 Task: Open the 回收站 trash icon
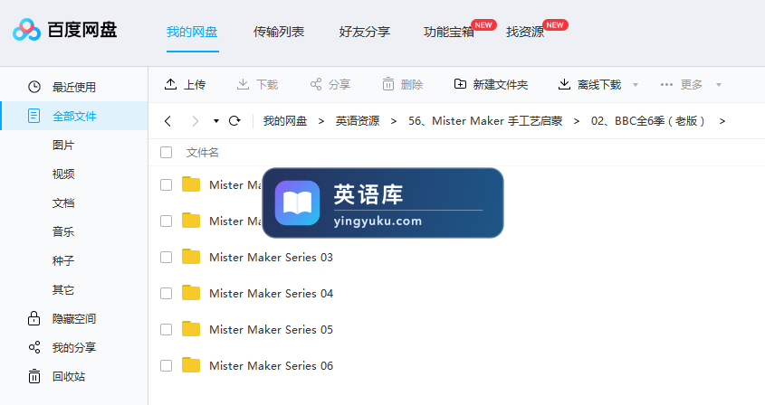click(x=34, y=376)
